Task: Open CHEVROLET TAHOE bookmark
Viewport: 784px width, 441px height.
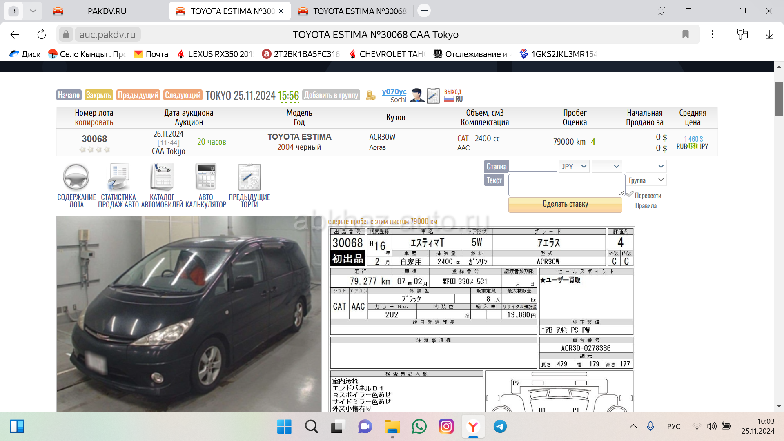Action: coord(387,54)
